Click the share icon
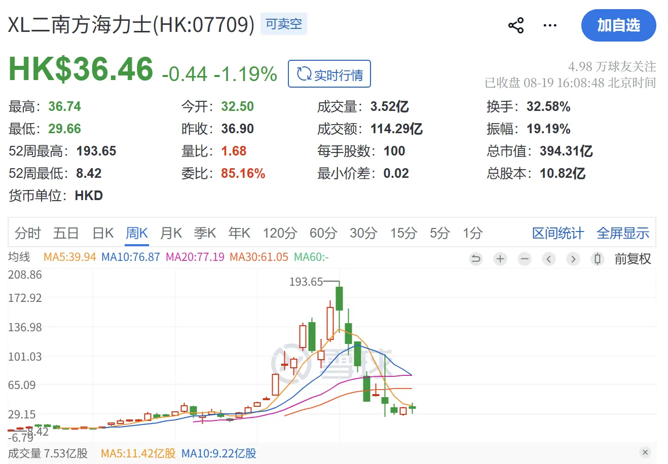 tap(516, 25)
